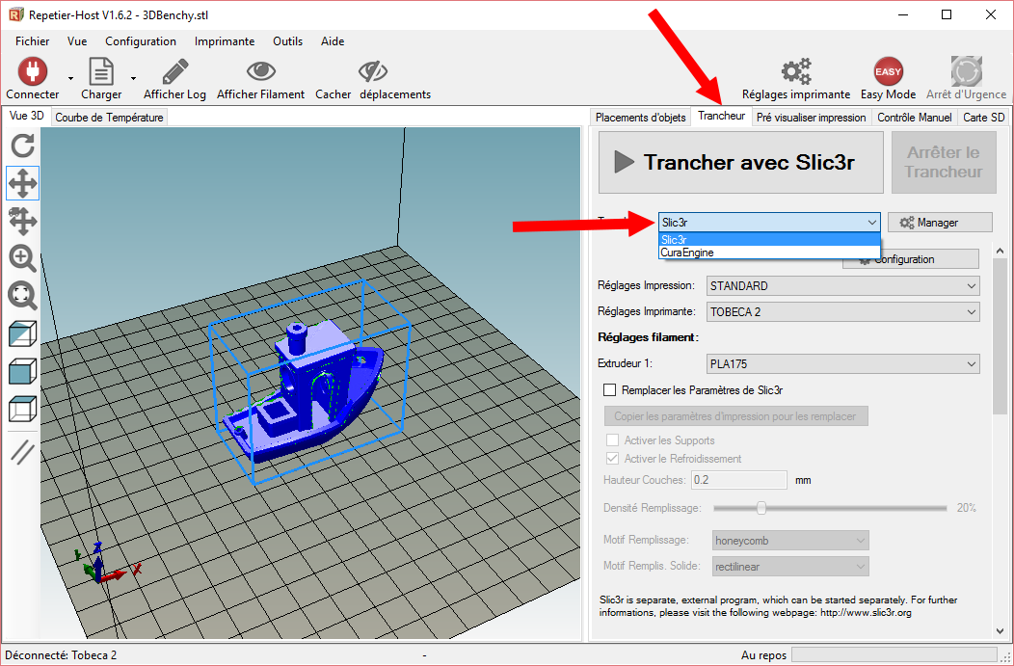Click the Connecter plug icon

tap(32, 71)
